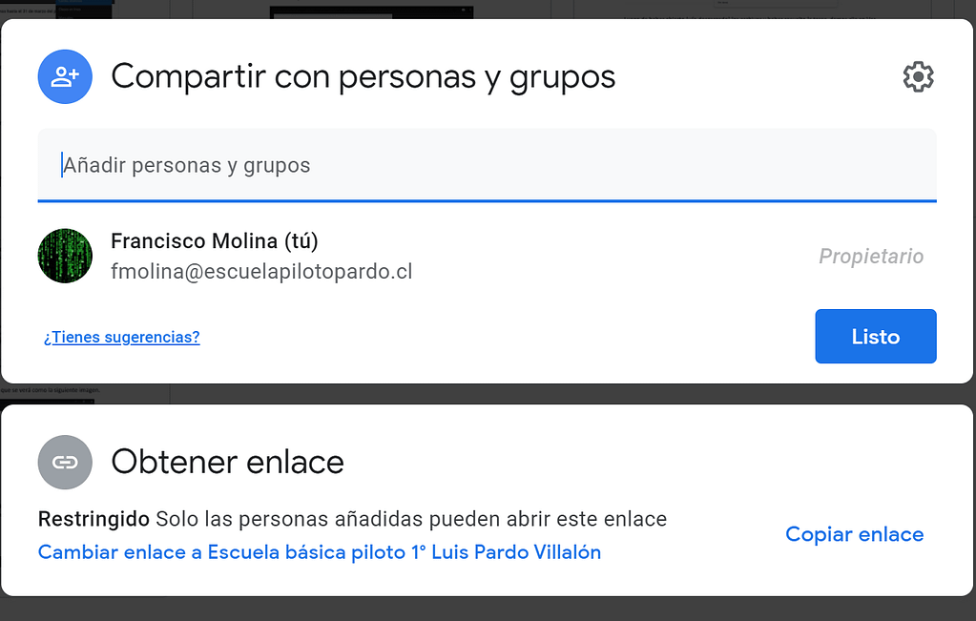Open the ¿Tienes sugerencias? link
This screenshot has height=621, width=976.
(x=122, y=337)
